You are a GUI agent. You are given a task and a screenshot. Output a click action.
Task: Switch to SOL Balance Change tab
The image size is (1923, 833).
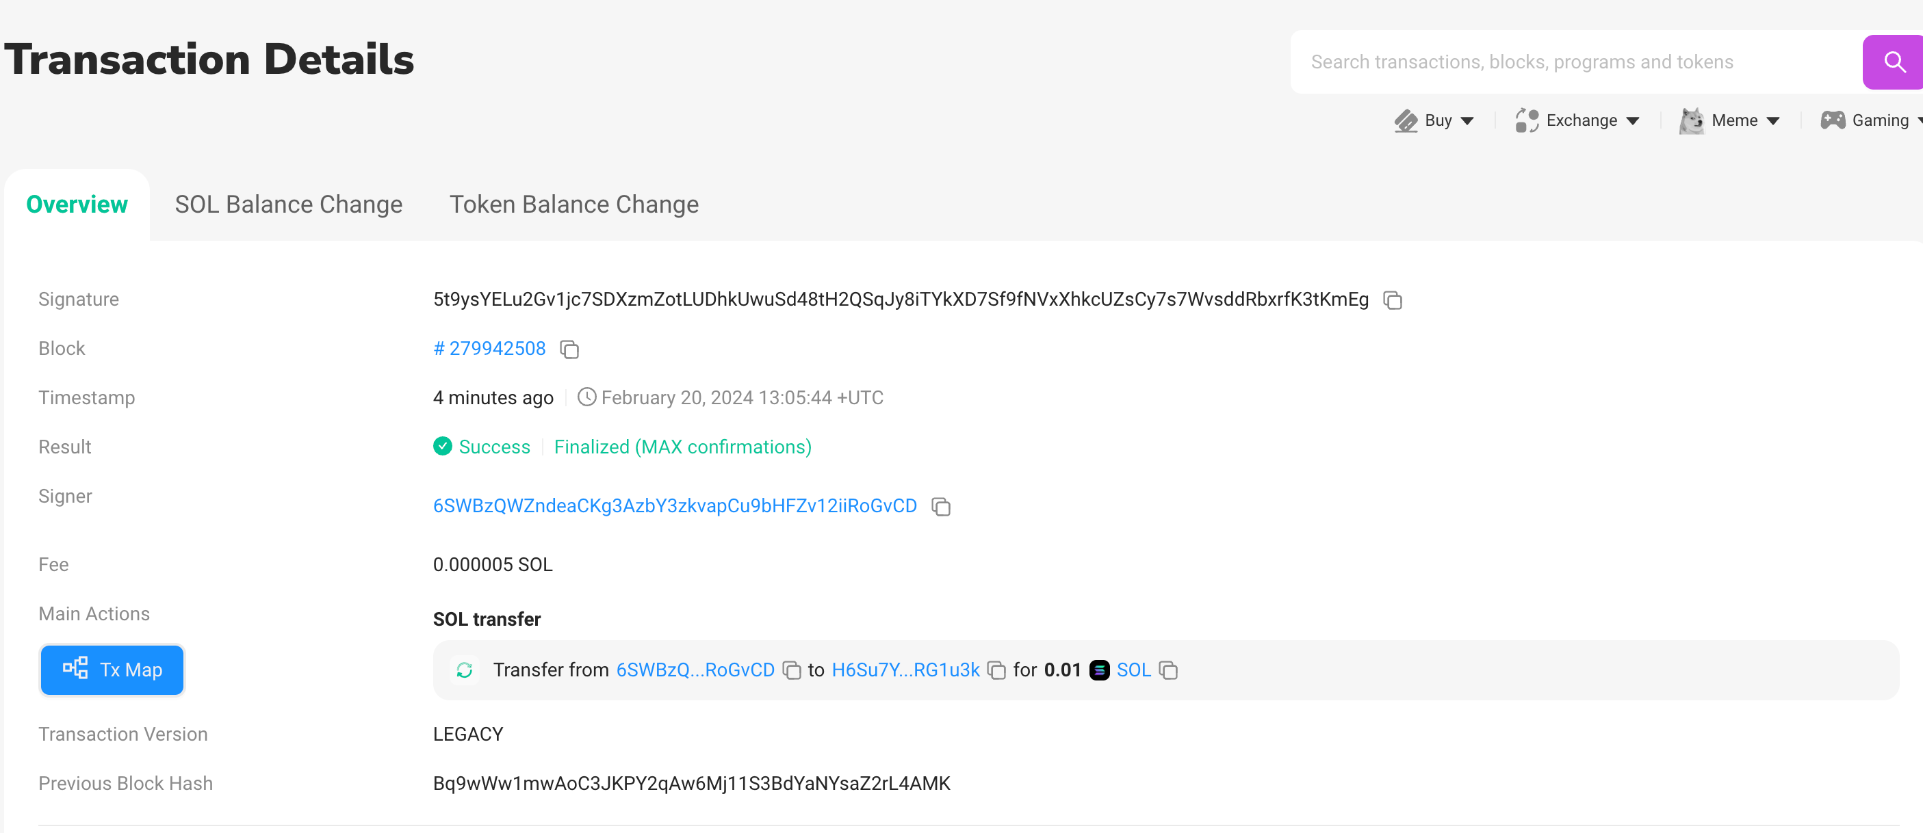(288, 204)
